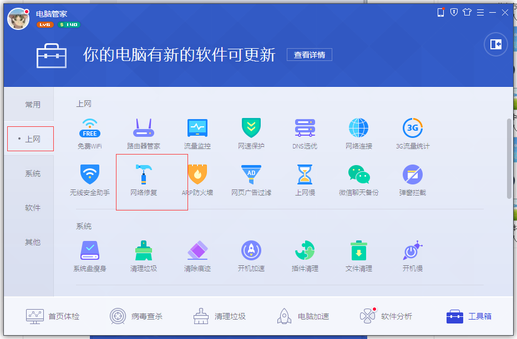This screenshot has height=339, width=517.
Task: Open 微信聊天备份 WeChat backup
Action: point(359,181)
